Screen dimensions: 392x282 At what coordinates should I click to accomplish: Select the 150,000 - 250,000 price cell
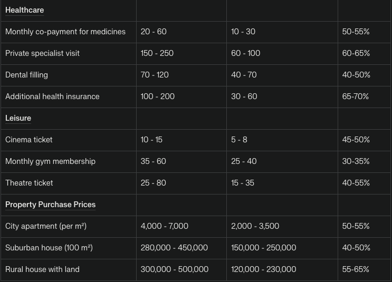pyautogui.click(x=264, y=248)
